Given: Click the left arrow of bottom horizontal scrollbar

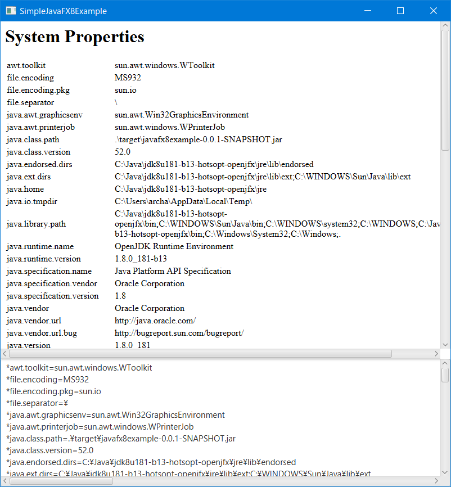Looking at the screenshot, I should coord(4,481).
